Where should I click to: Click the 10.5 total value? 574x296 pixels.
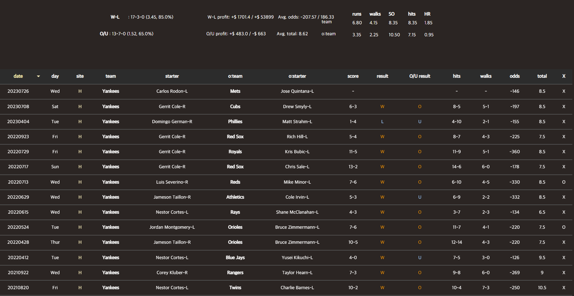pos(542,288)
